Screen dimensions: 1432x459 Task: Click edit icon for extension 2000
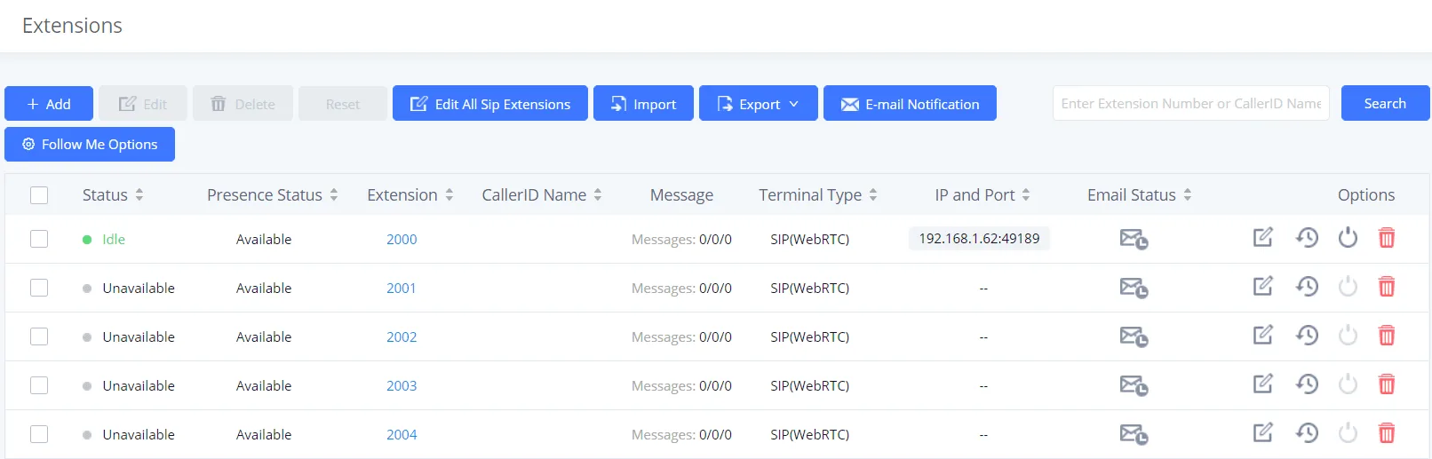point(1262,238)
